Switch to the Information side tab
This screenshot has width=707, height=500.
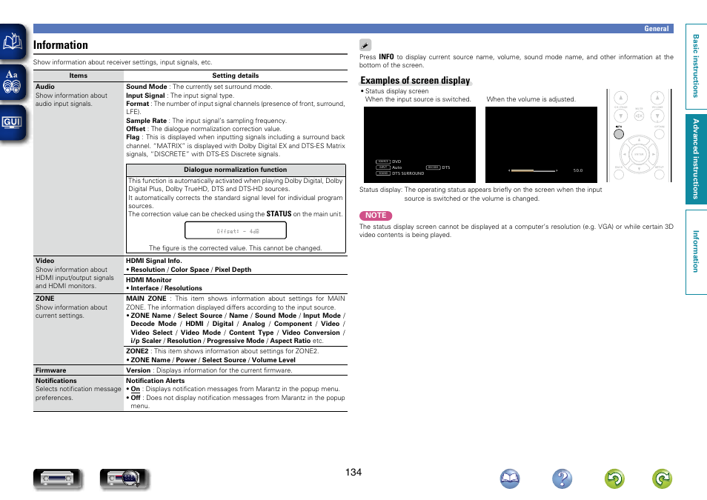(x=696, y=252)
